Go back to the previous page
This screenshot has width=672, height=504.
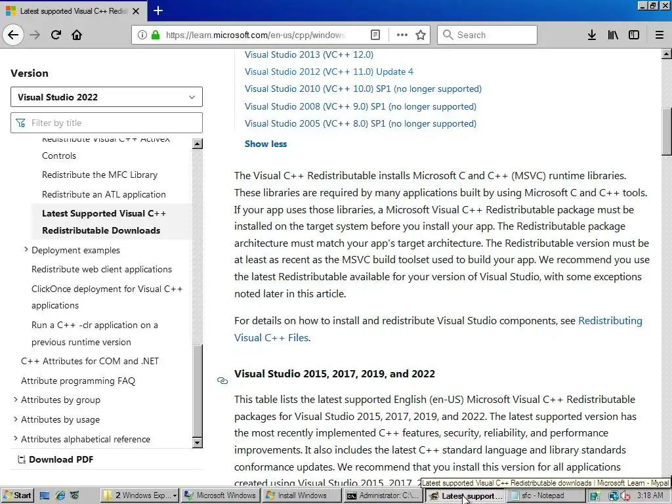point(13,35)
